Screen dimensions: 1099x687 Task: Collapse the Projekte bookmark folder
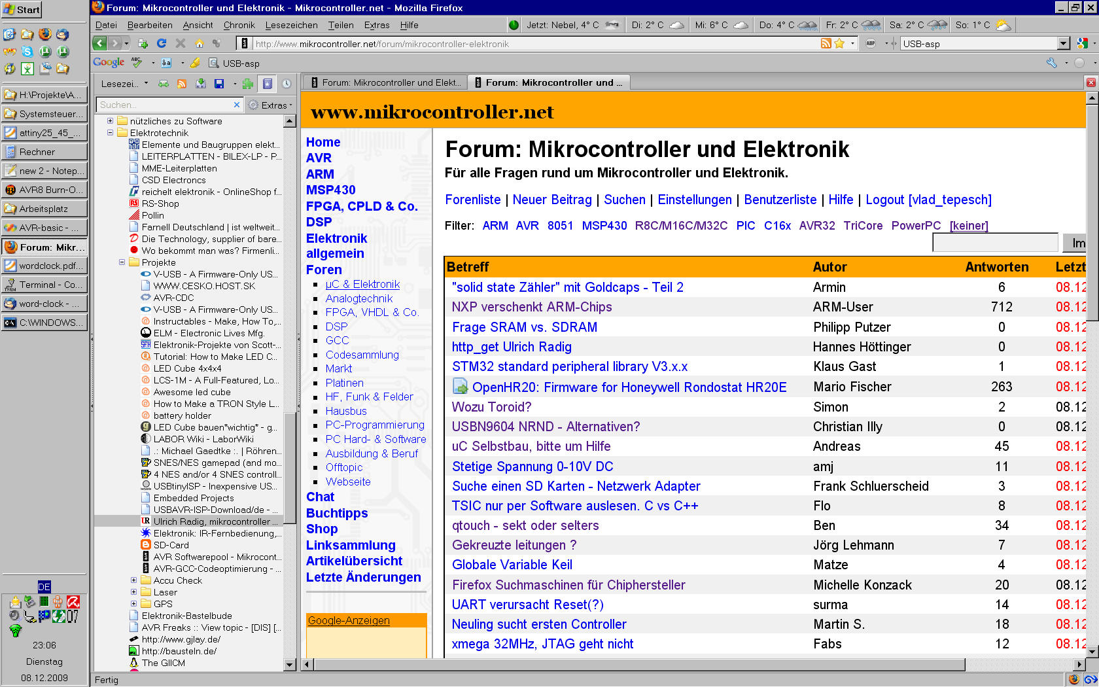122,262
